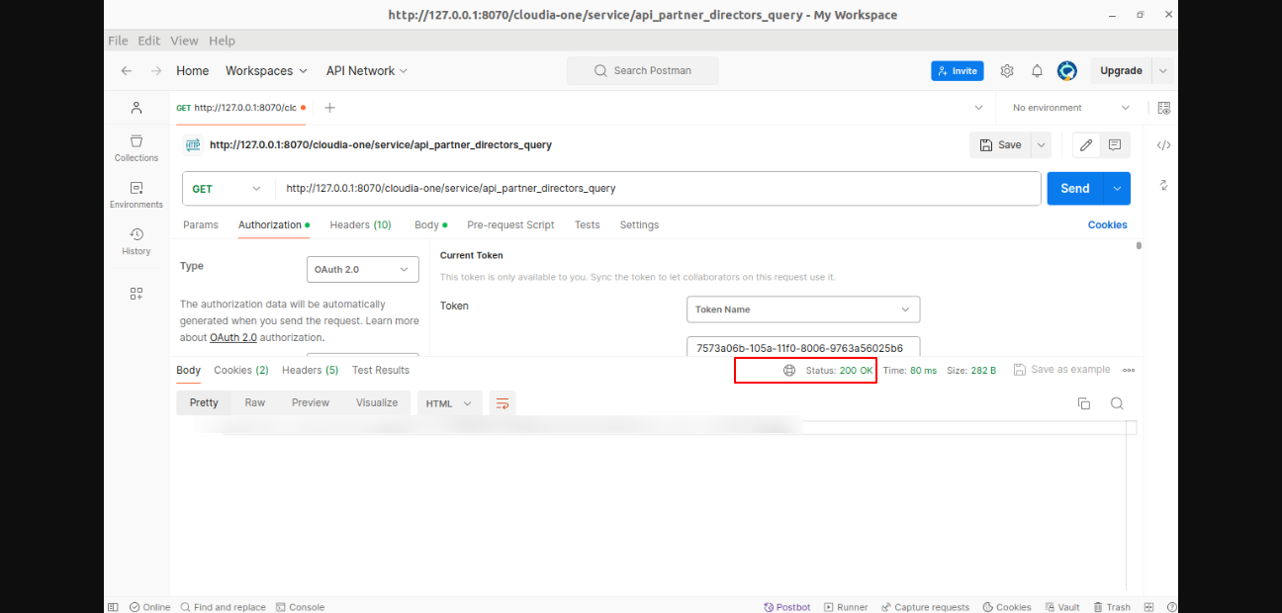
Task: Open the settings gear in the header
Action: tap(1007, 71)
